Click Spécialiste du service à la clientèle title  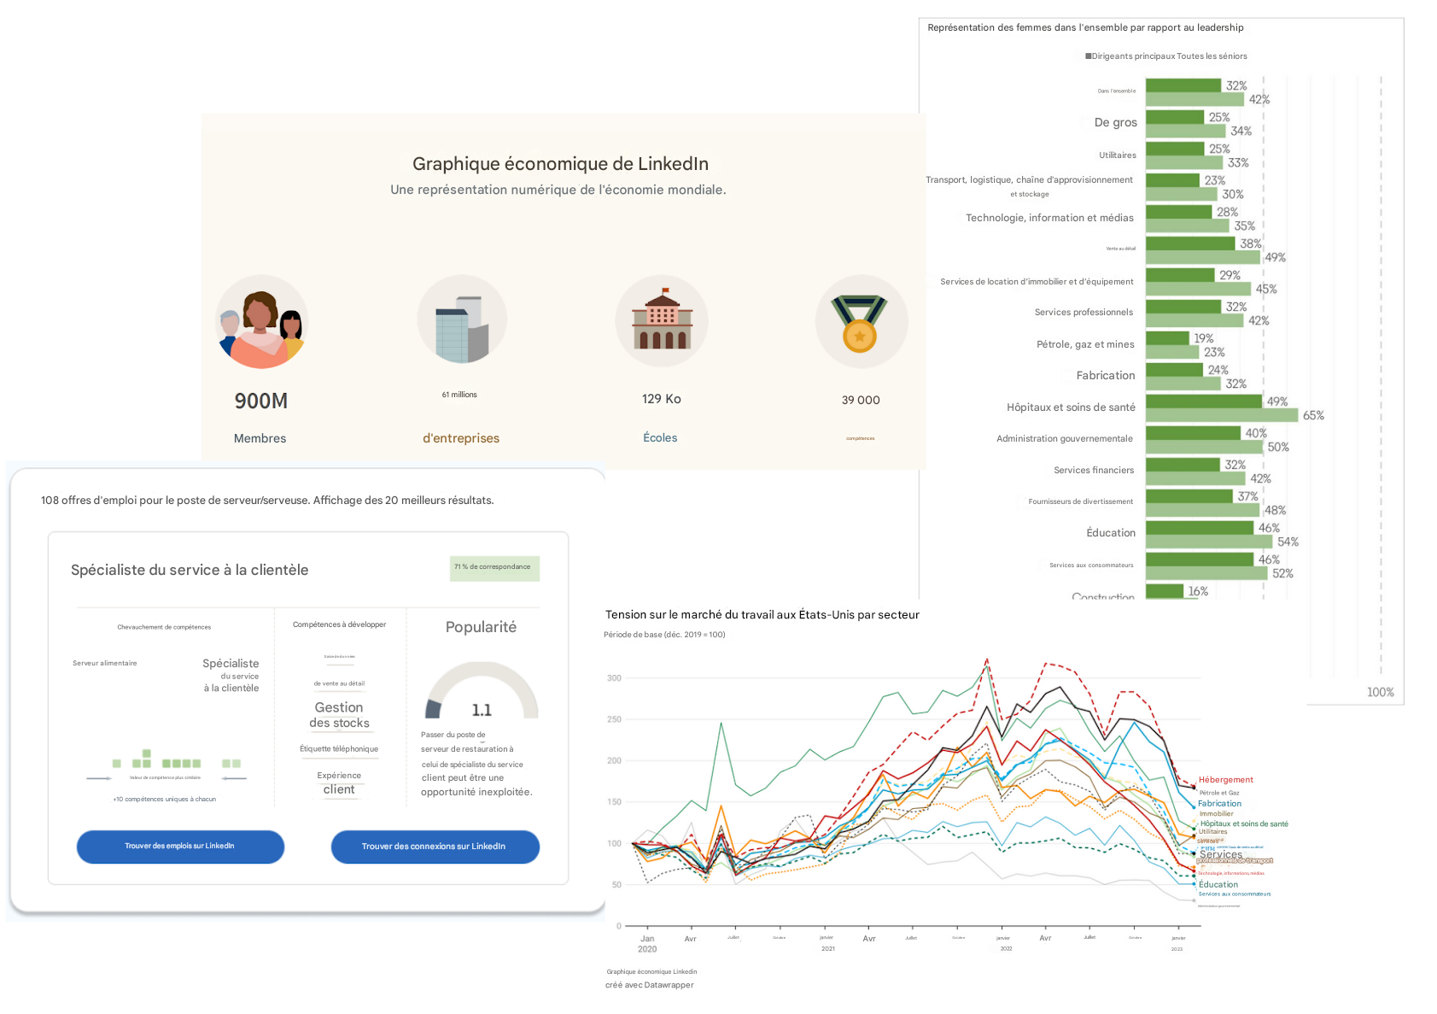pos(190,571)
